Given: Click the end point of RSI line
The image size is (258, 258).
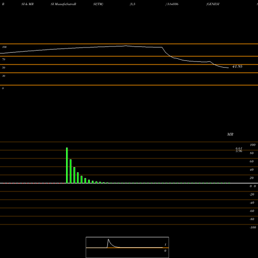Looking at the screenshot, I should point(229,68).
